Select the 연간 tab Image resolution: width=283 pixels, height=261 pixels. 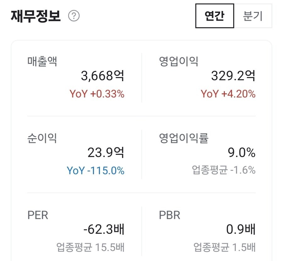(214, 16)
